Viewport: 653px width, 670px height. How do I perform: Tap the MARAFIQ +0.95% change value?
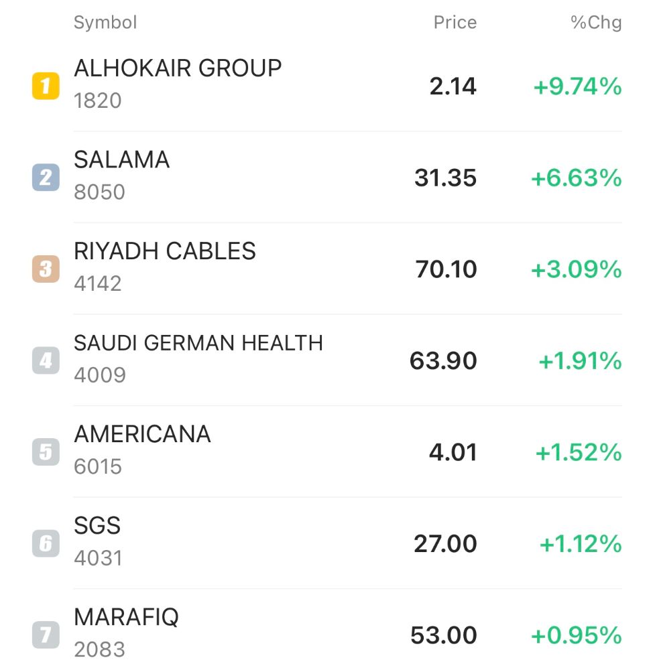click(577, 635)
